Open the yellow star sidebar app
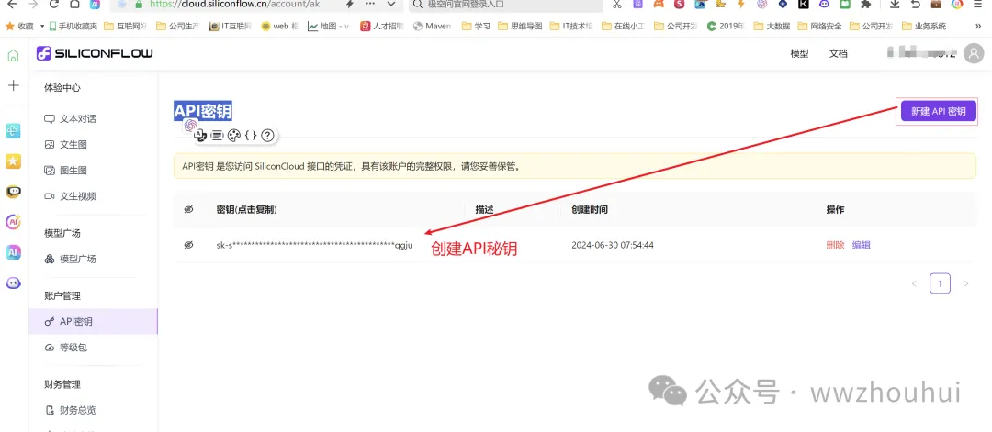 coord(13,161)
